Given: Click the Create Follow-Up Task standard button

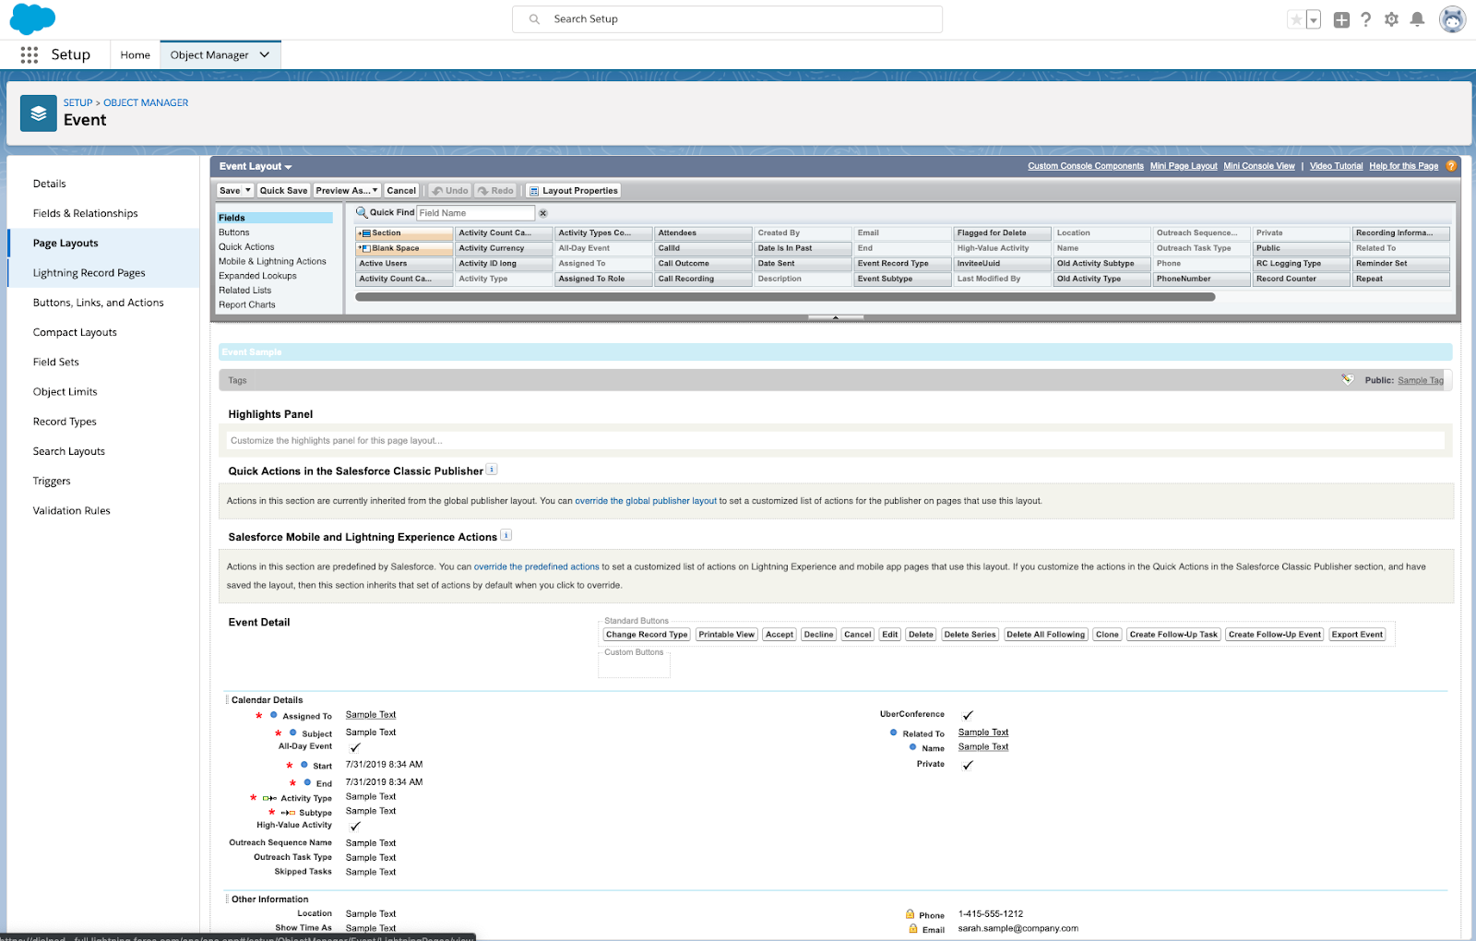Looking at the screenshot, I should pos(1173,635).
